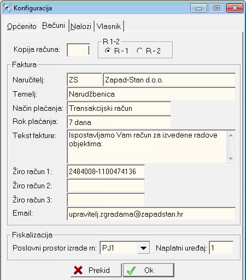The width and height of the screenshot is (246, 280).
Task: Switch to the Općenito tab
Action: point(22,27)
